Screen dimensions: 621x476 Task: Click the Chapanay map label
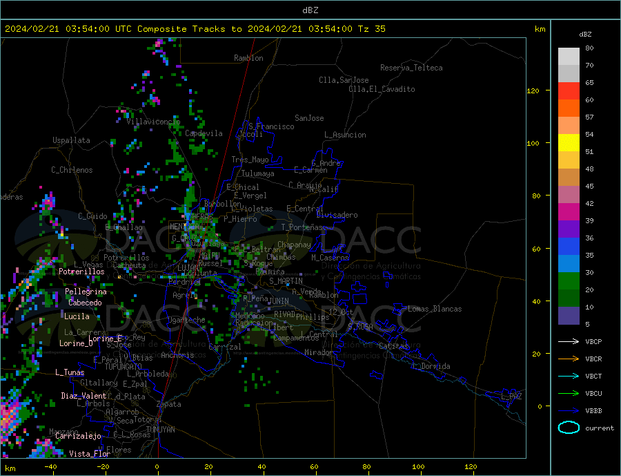click(x=294, y=245)
